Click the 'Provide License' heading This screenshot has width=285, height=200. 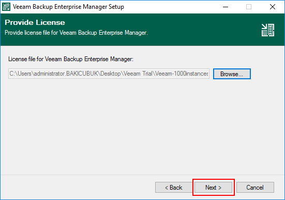(35, 22)
